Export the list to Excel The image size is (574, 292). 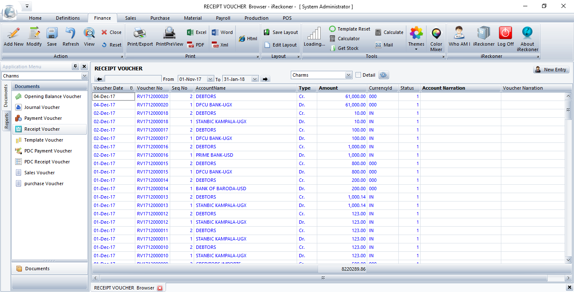pyautogui.click(x=196, y=32)
